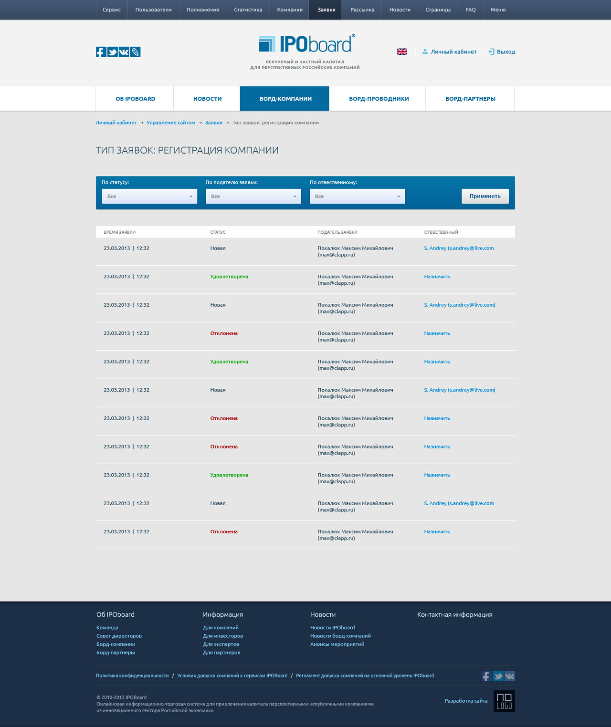Select the "Борд-проводники" navigation tab
The width and height of the screenshot is (611, 727).
pyautogui.click(x=379, y=99)
